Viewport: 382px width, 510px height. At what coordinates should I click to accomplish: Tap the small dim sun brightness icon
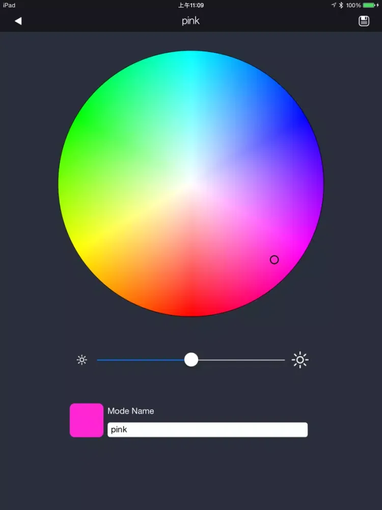[82, 360]
